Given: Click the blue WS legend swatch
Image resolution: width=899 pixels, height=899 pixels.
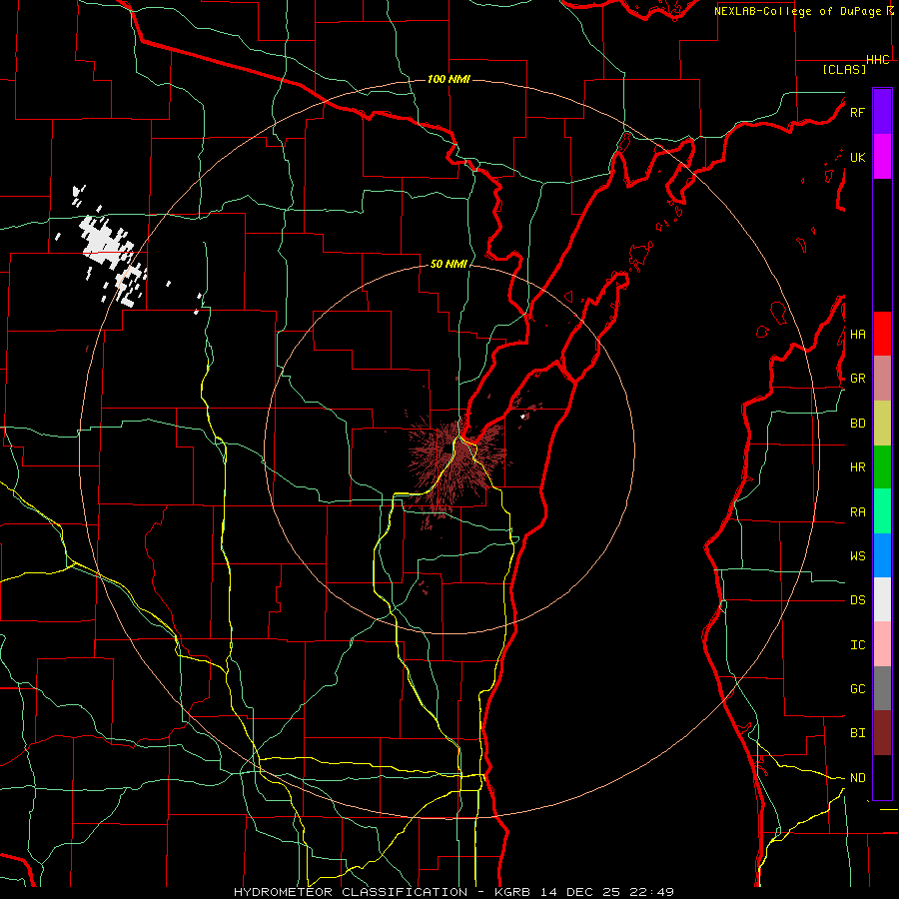Looking at the screenshot, I should click(882, 555).
